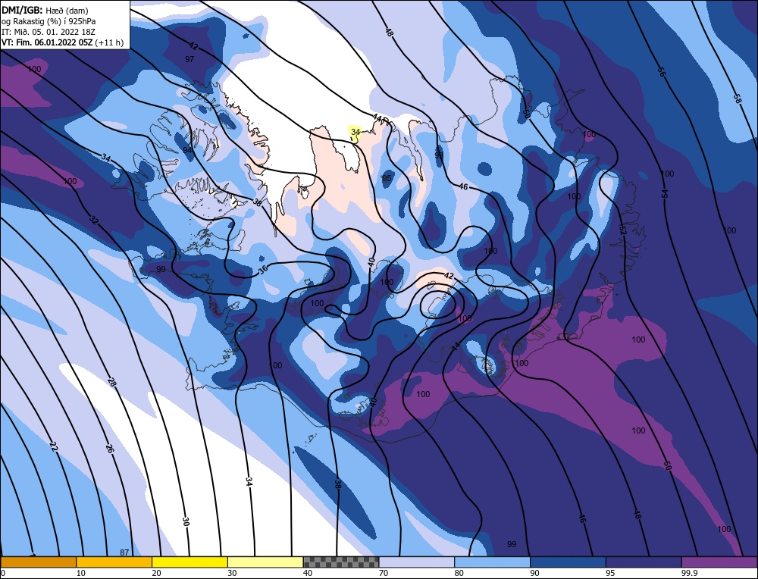Click the '32' contour label
This screenshot has height=579, width=758.
click(94, 221)
